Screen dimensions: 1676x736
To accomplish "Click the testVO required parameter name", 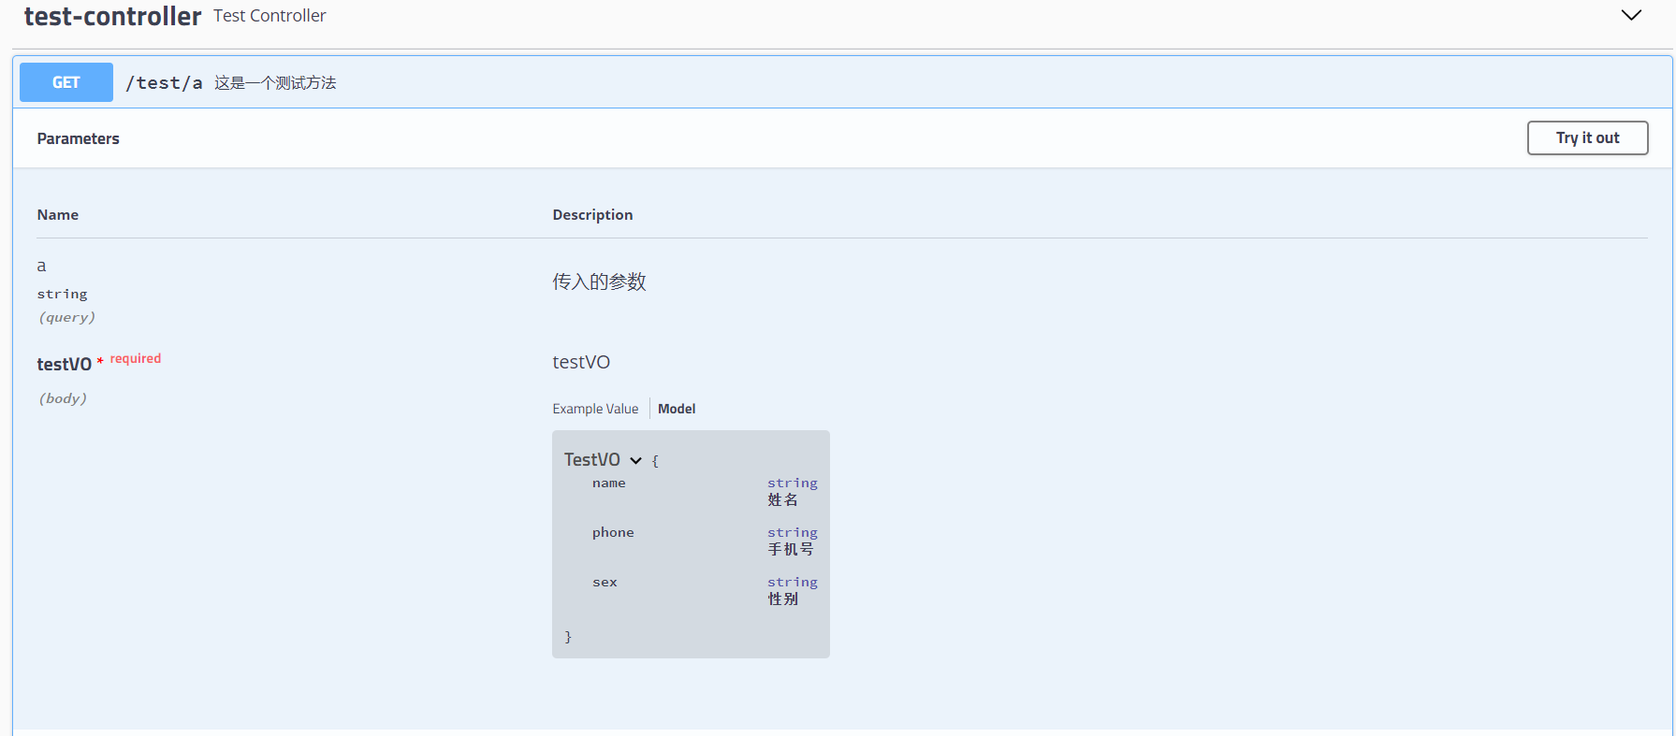I will [65, 364].
